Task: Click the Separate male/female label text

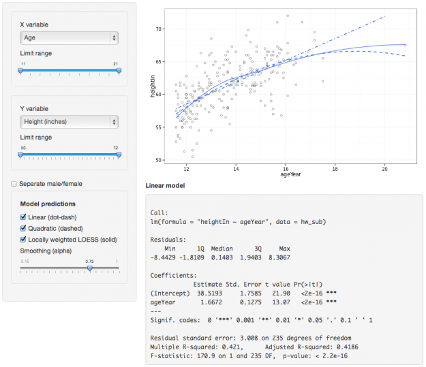Action: [50, 184]
